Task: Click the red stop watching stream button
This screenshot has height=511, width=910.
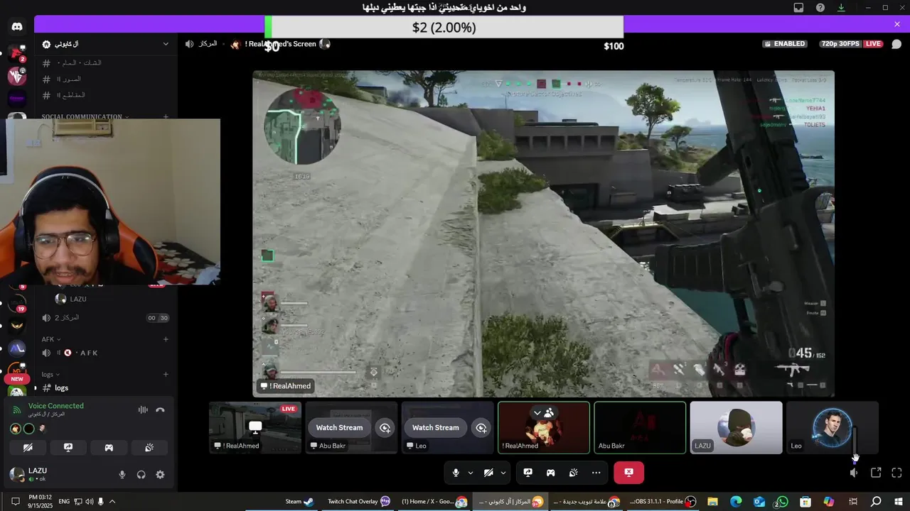Action: [x=628, y=473]
